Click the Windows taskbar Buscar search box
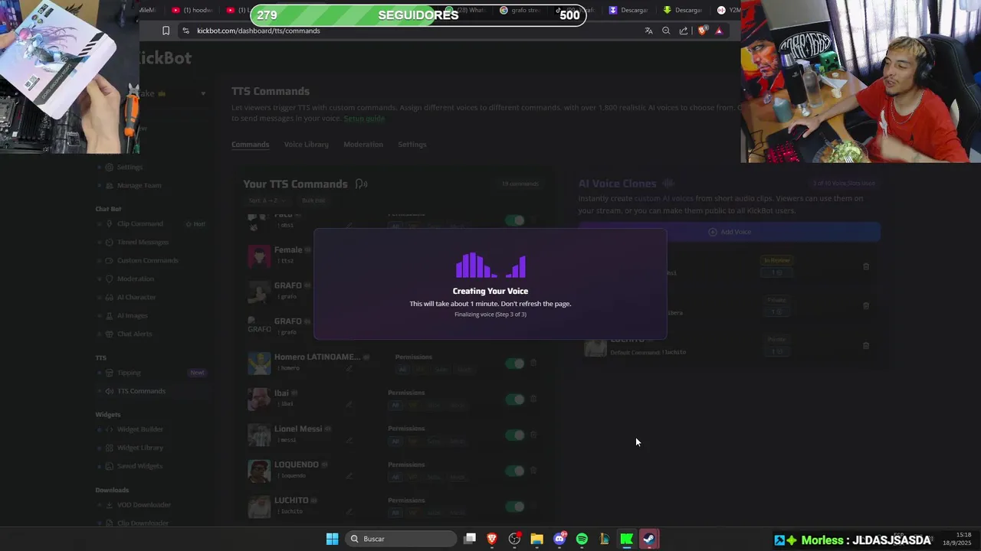The width and height of the screenshot is (981, 551). (401, 539)
